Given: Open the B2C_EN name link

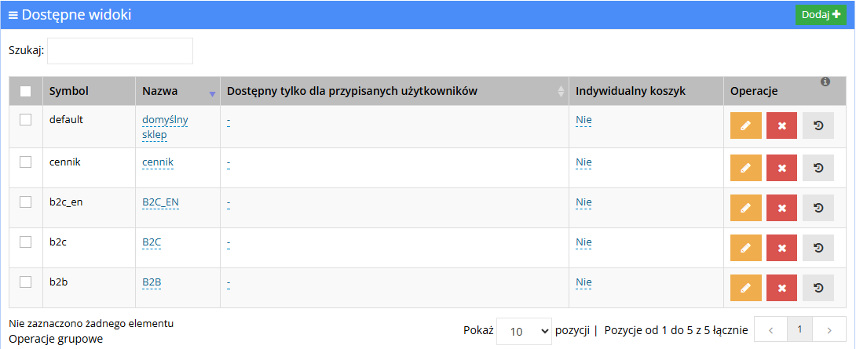Looking at the screenshot, I should (160, 202).
